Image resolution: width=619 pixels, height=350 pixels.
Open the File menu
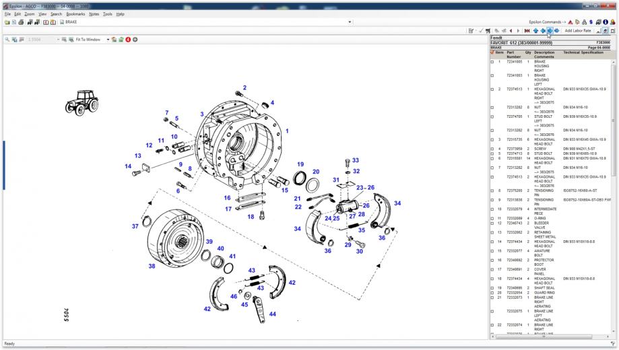(x=7, y=14)
